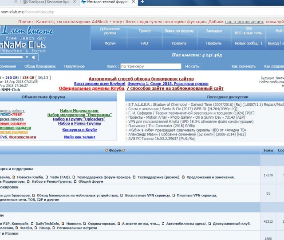Open Александр Мазин Собрание сочинений discussion
Viewport: 284px width, 240px height.
click(187, 134)
